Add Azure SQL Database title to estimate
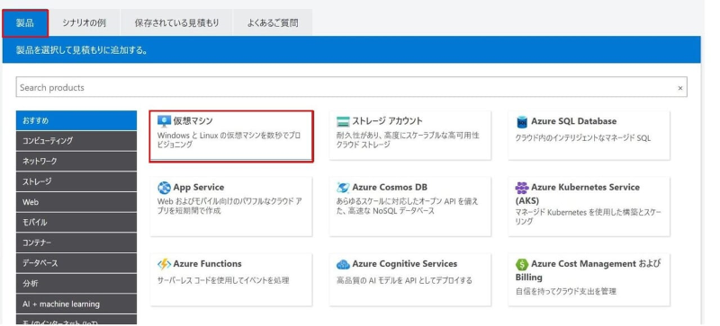 [x=574, y=121]
